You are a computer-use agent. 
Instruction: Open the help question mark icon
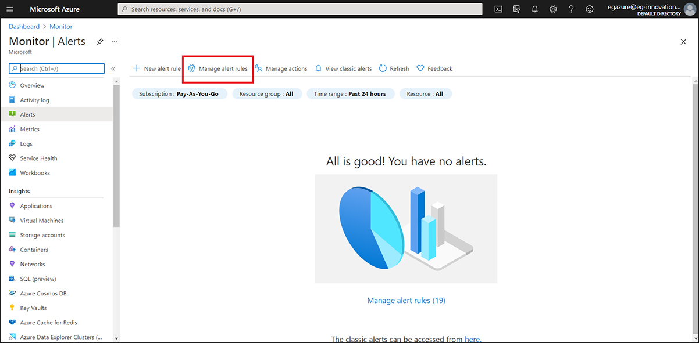click(572, 9)
